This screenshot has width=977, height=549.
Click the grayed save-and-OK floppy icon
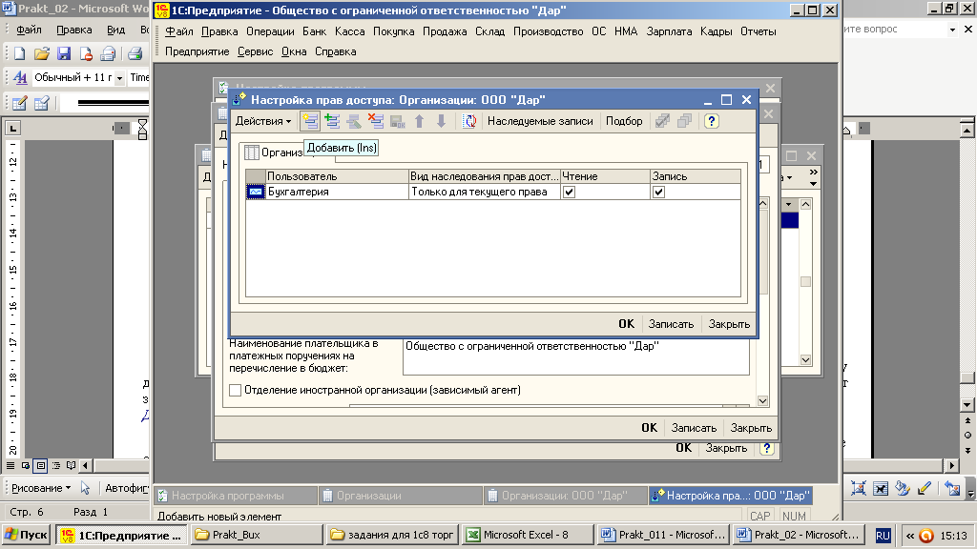coord(398,121)
